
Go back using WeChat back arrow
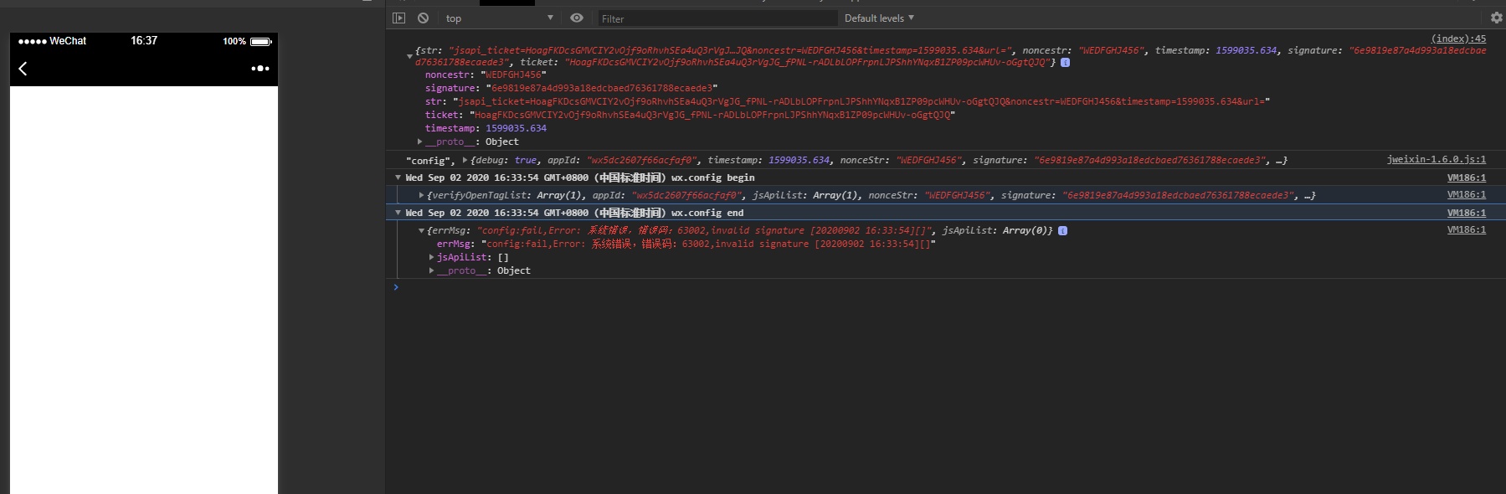(x=23, y=69)
